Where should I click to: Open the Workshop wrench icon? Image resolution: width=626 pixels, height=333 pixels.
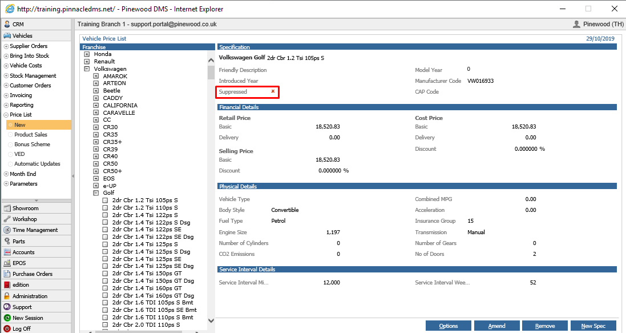point(7,219)
